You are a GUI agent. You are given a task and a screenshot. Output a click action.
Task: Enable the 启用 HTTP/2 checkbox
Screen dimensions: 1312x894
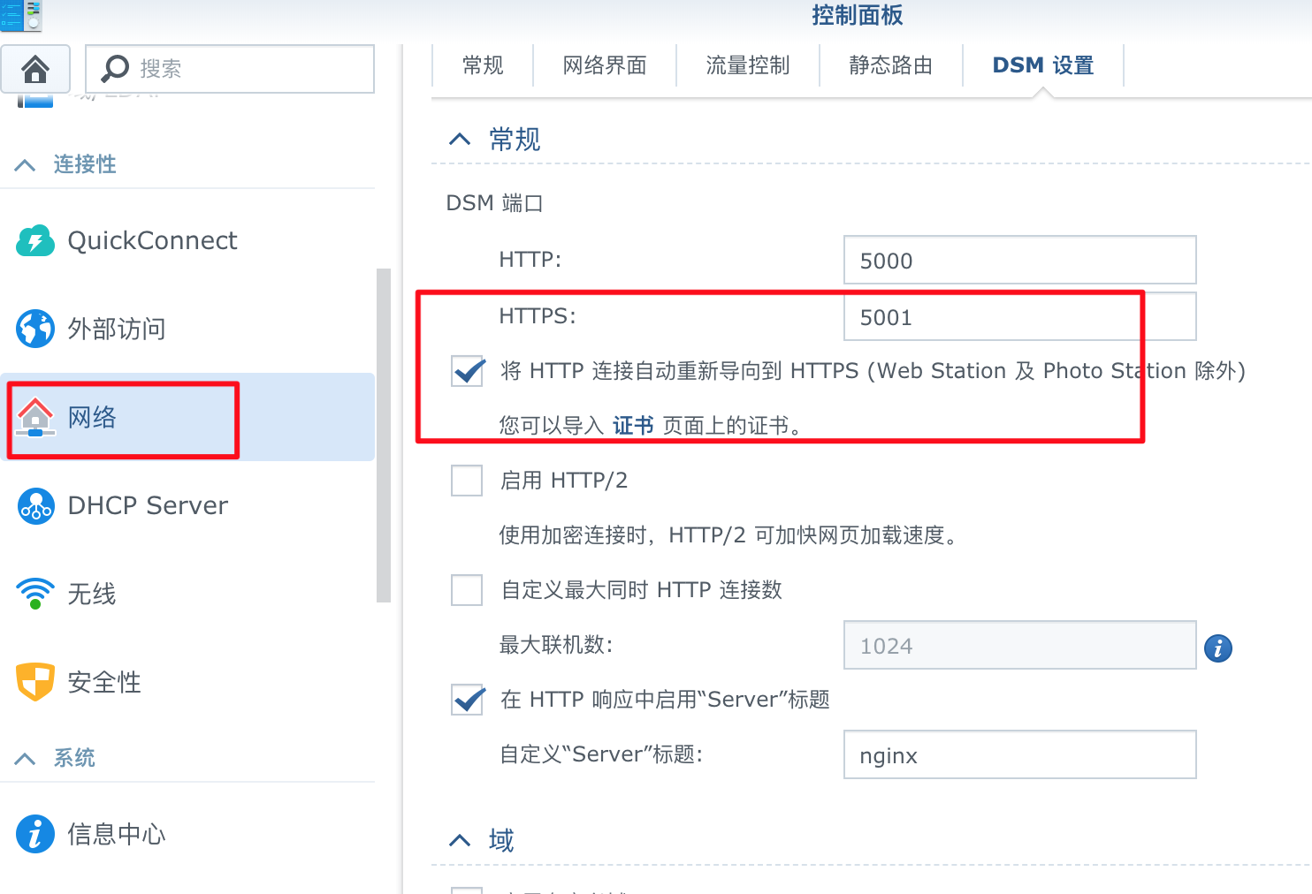(467, 481)
